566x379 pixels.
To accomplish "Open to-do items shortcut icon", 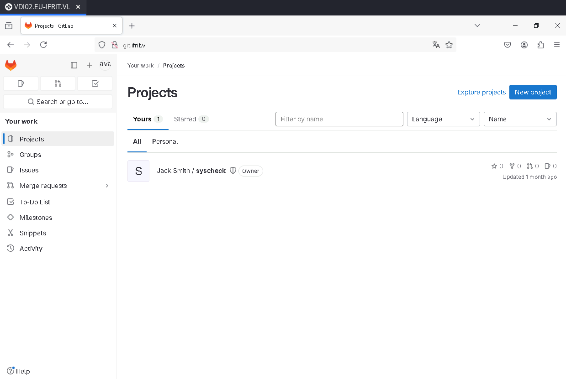I will (95, 83).
